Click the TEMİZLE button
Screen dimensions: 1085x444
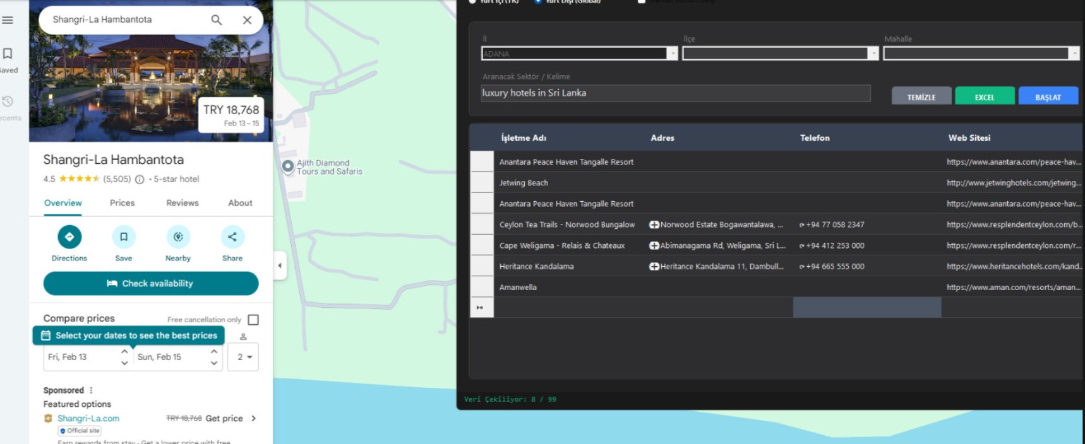click(921, 97)
